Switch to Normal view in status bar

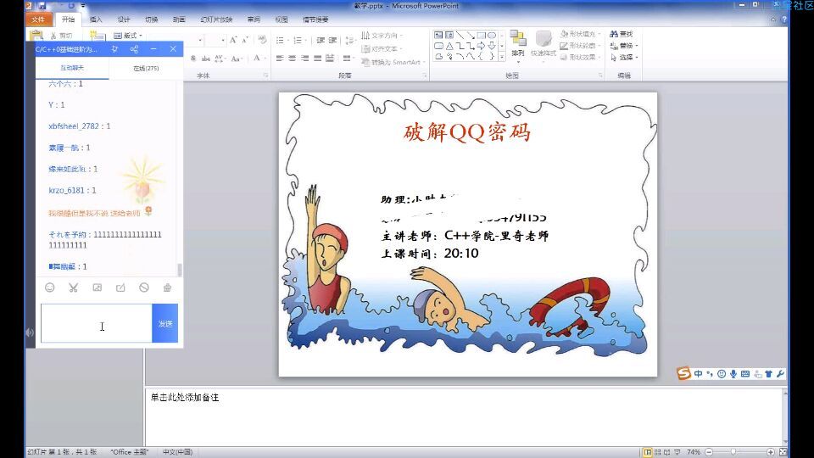point(647,452)
